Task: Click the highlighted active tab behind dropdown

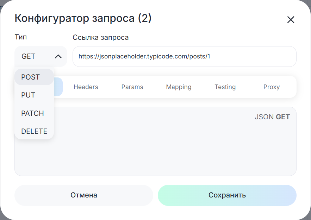Action: [58, 87]
